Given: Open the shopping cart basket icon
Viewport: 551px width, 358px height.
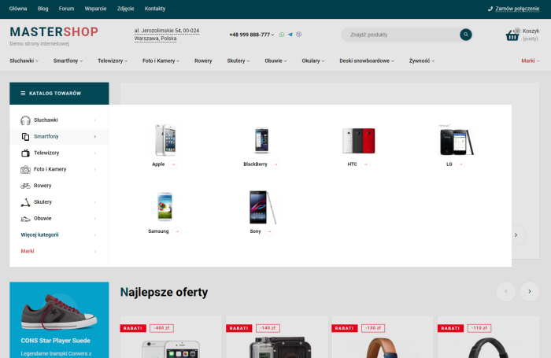Looking at the screenshot, I should coord(512,35).
